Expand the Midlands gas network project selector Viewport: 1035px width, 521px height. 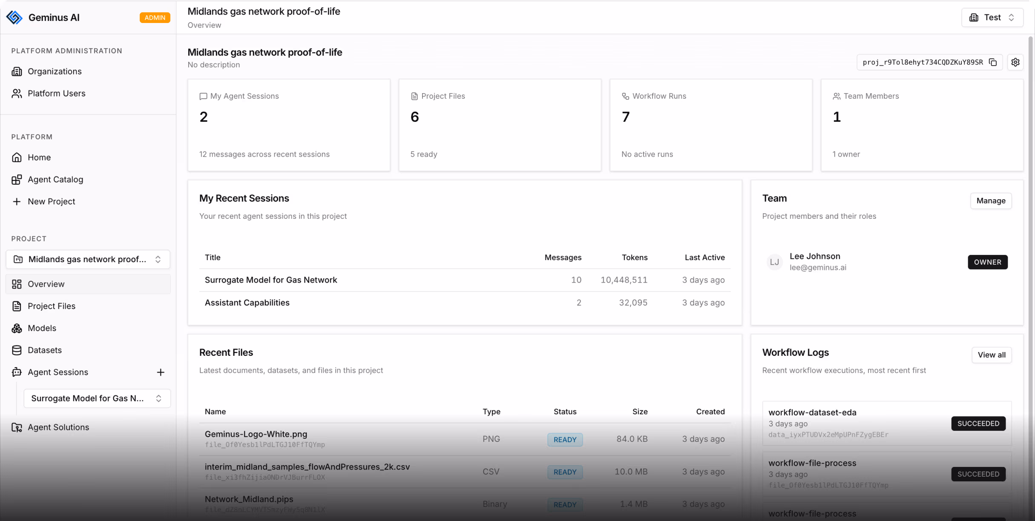click(88, 259)
